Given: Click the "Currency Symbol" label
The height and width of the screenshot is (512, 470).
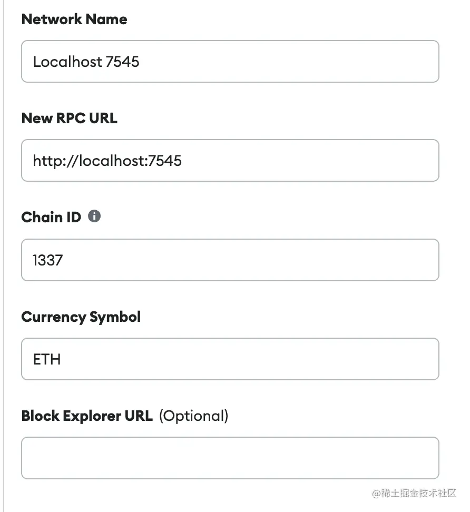Looking at the screenshot, I should 81,317.
